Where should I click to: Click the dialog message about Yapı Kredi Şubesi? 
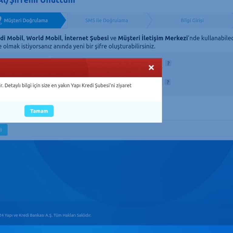66,86
